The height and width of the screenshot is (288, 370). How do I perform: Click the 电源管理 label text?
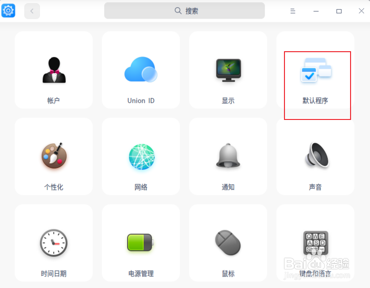click(x=141, y=274)
